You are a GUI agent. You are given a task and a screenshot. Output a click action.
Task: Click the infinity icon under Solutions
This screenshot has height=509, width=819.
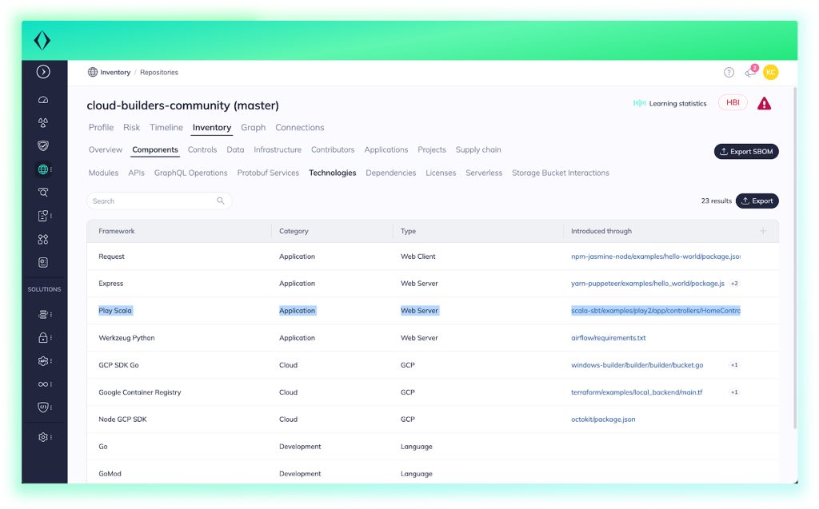click(43, 384)
